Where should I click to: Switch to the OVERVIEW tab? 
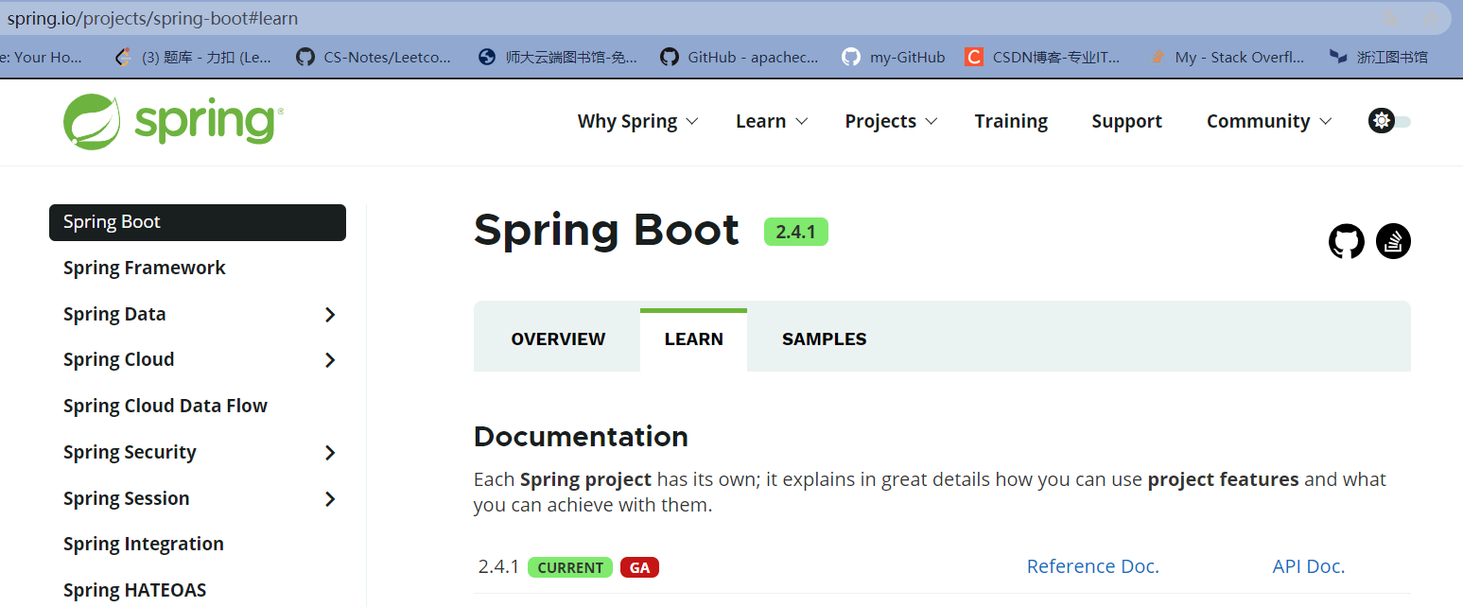click(558, 339)
